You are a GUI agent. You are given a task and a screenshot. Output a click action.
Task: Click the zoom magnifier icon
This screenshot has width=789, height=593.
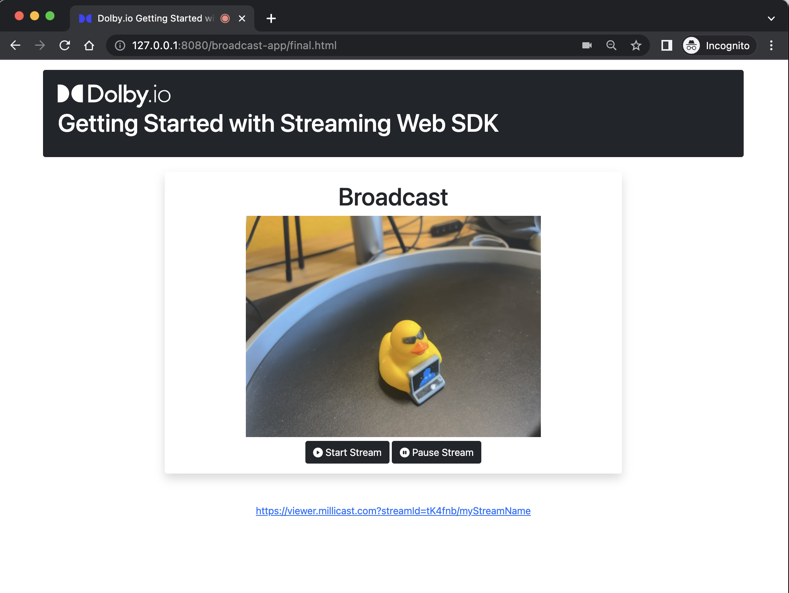611,45
